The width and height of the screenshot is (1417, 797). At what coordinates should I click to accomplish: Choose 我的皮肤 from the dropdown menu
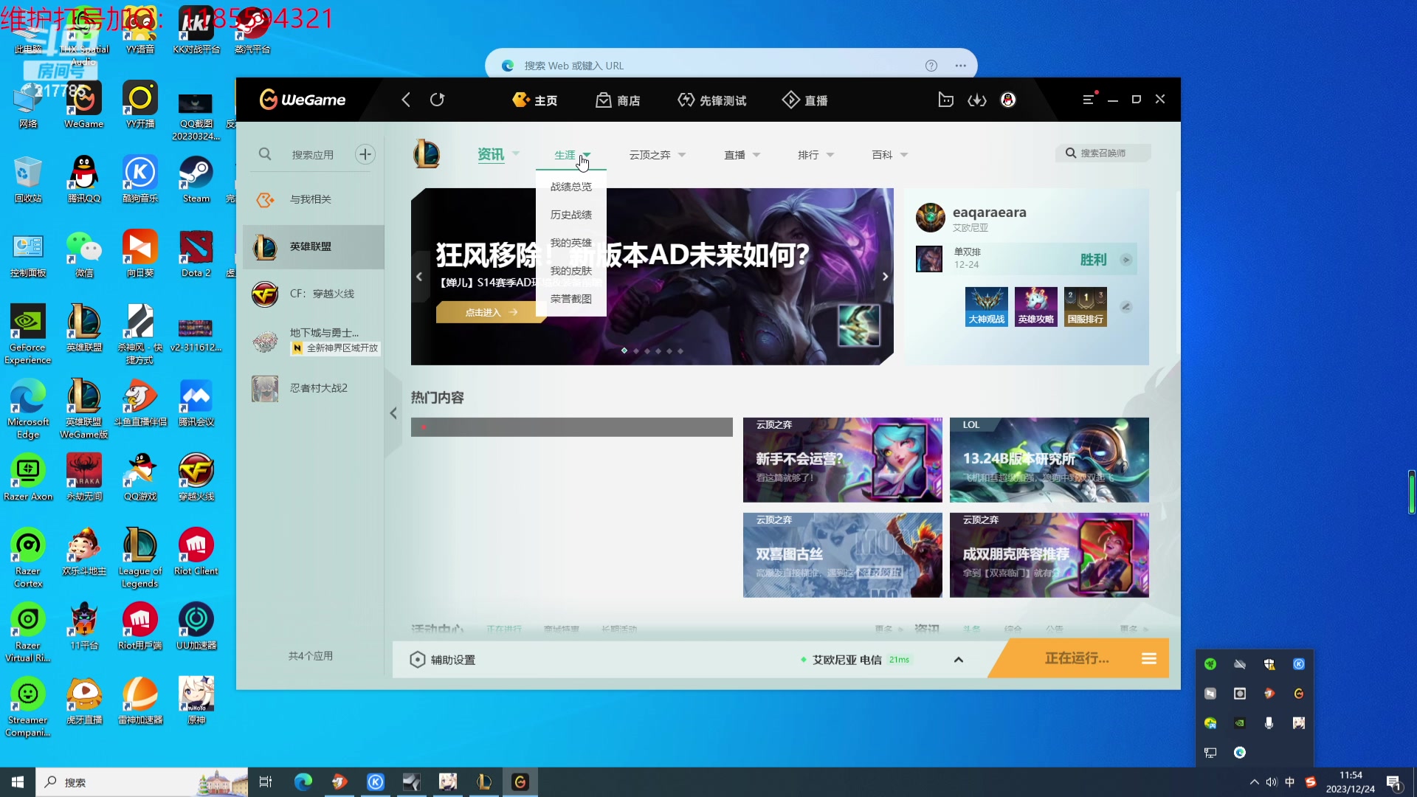(571, 271)
